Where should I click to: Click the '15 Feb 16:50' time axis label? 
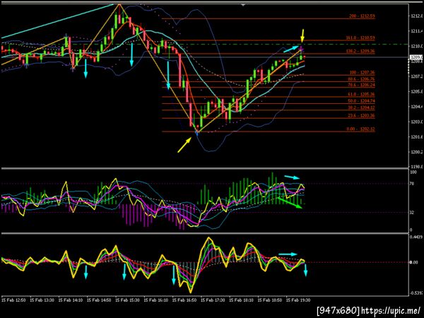point(184,300)
